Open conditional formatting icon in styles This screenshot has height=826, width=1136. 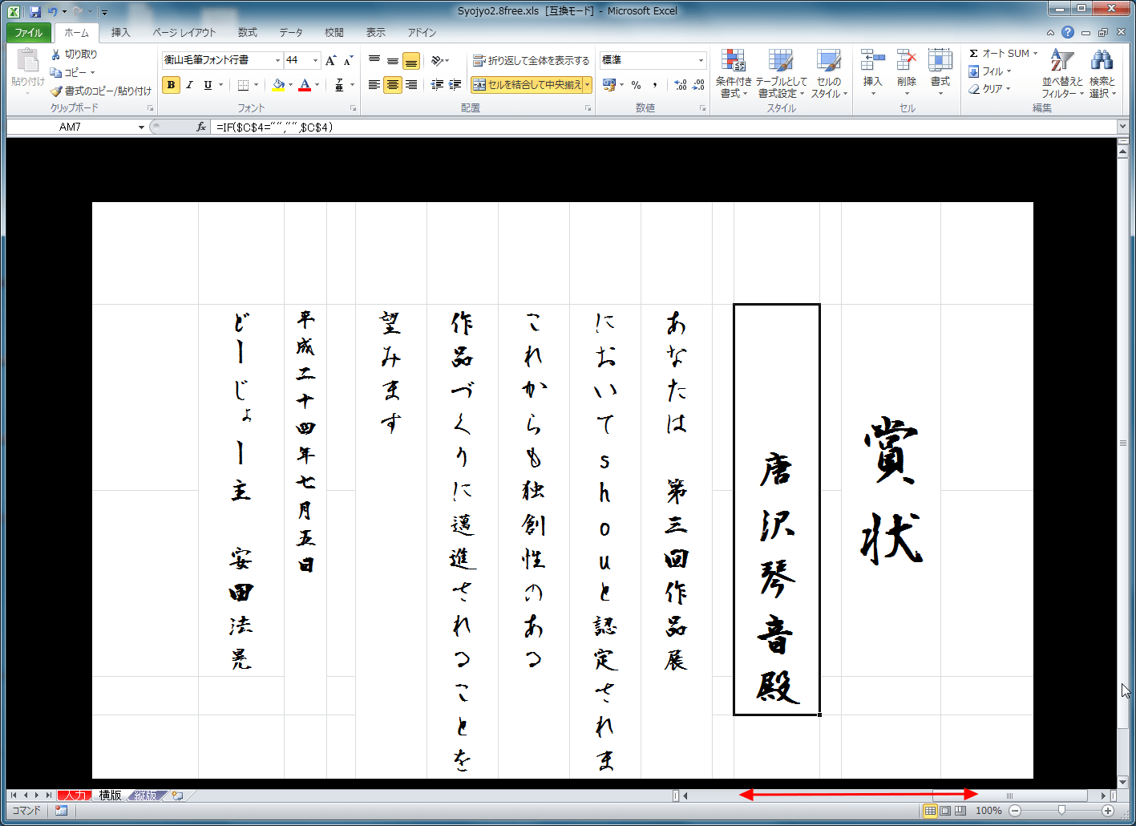(733, 61)
